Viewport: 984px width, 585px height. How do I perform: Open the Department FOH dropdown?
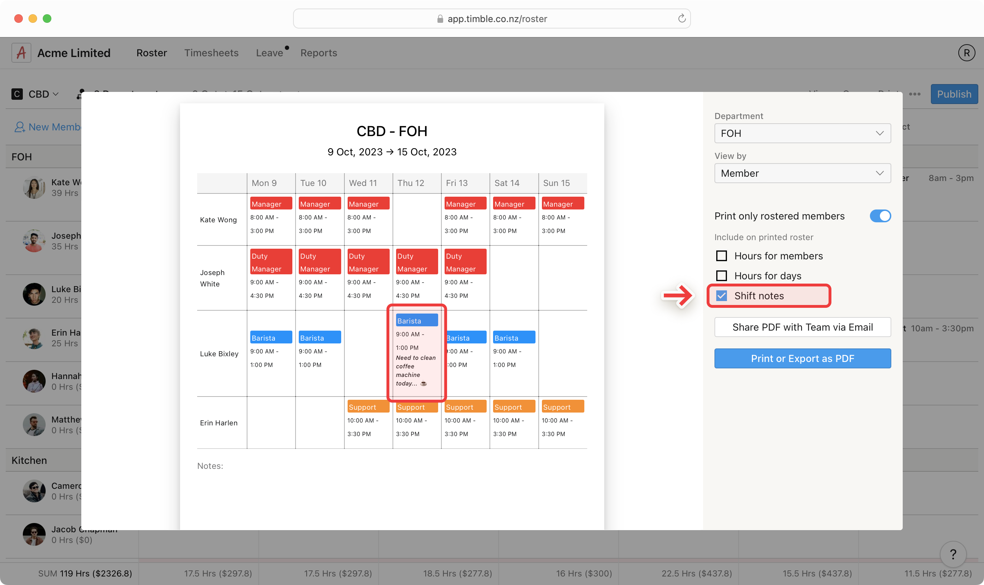pyautogui.click(x=802, y=133)
